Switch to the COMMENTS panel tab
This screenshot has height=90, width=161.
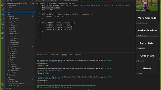pyautogui.click(x=78, y=54)
